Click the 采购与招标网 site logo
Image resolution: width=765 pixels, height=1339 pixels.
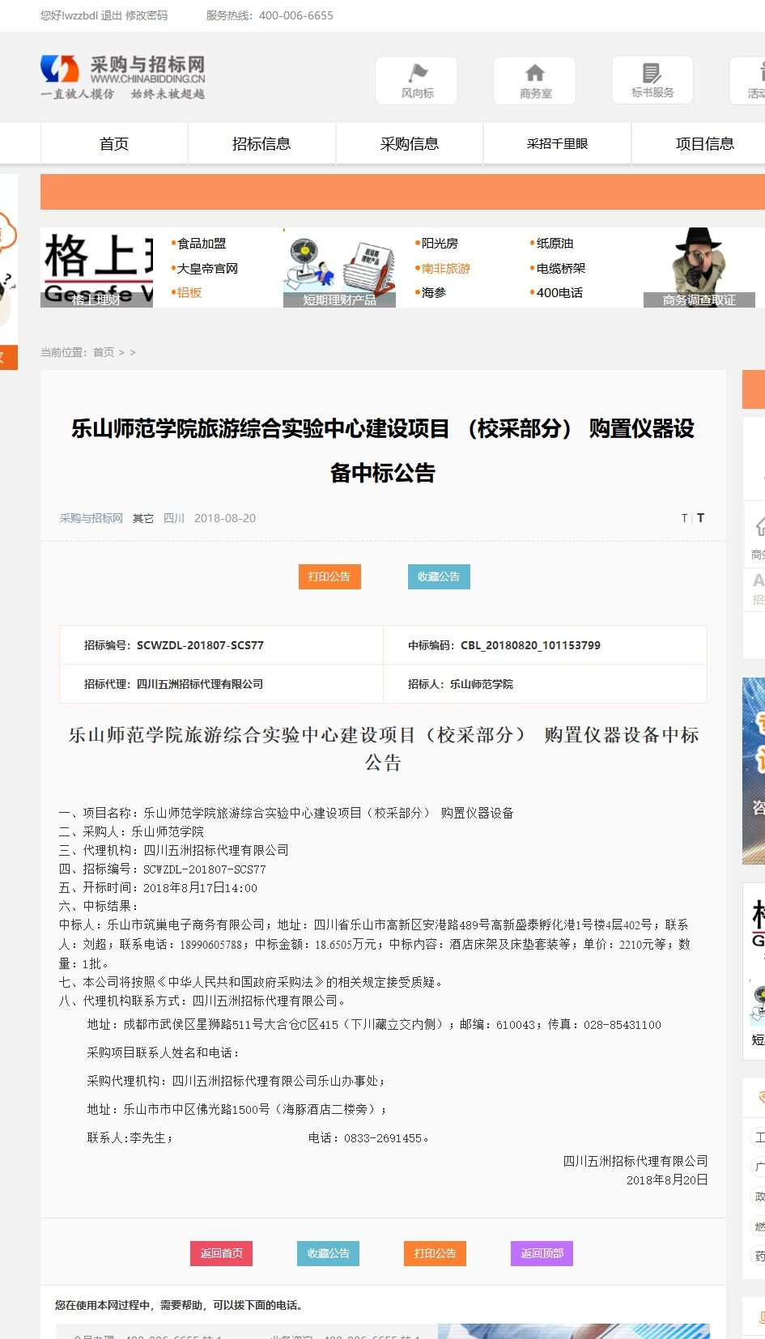123,77
